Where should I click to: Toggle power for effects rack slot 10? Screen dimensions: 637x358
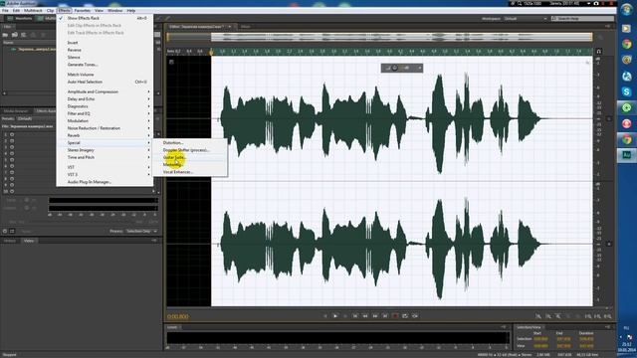12,191
